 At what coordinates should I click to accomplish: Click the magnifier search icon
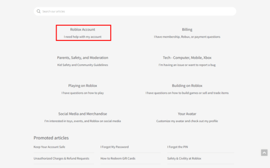[38, 11]
